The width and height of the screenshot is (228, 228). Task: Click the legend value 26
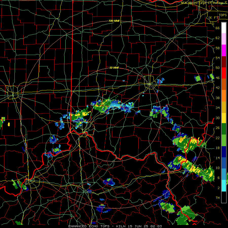tap(218, 128)
